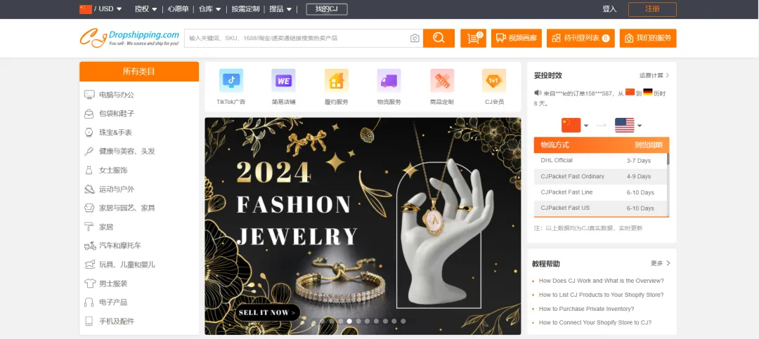Expand the 授权 menu
Viewport: 759px width, 339px height.
pos(146,8)
